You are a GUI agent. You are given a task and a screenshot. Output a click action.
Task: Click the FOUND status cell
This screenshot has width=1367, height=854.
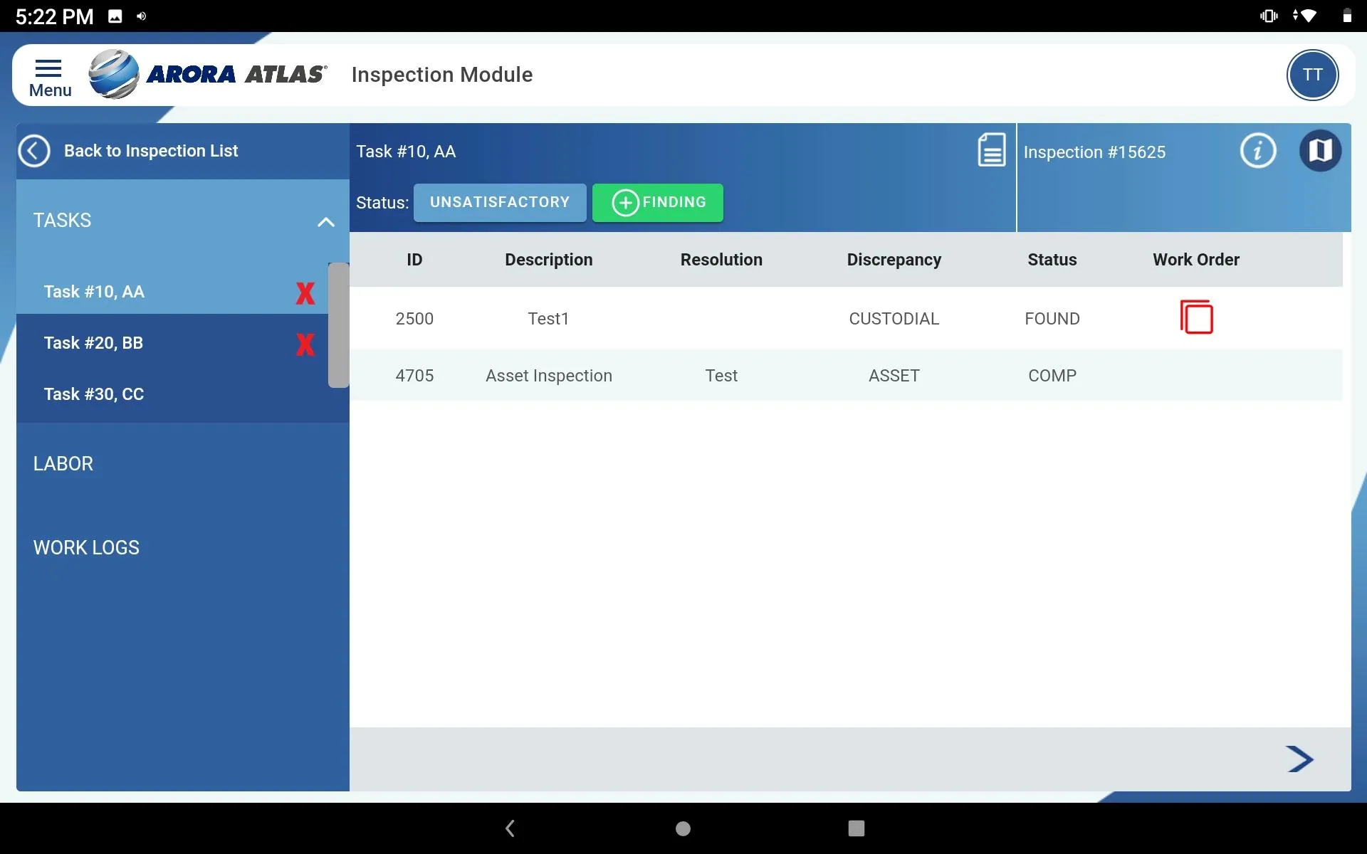pyautogui.click(x=1052, y=319)
